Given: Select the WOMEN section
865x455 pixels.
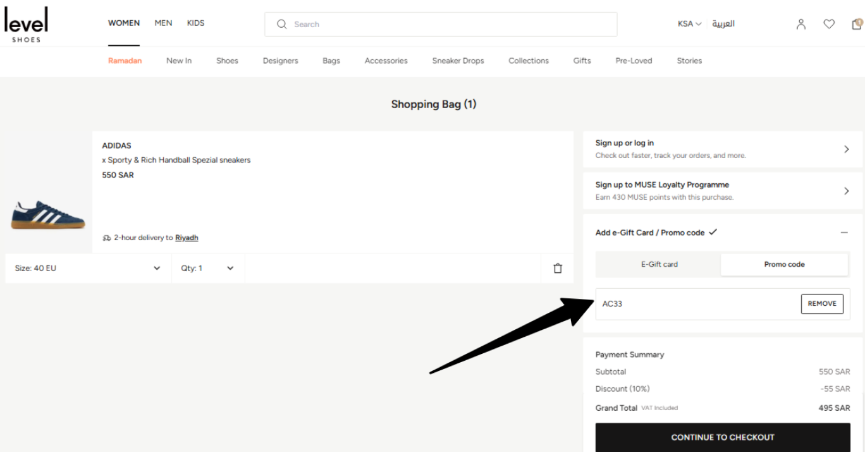Looking at the screenshot, I should pyautogui.click(x=124, y=23).
